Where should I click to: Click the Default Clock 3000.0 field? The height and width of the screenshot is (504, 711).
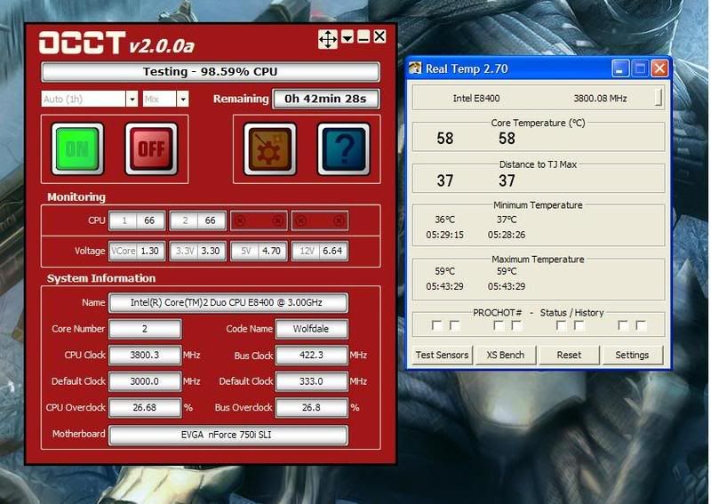pyautogui.click(x=145, y=381)
